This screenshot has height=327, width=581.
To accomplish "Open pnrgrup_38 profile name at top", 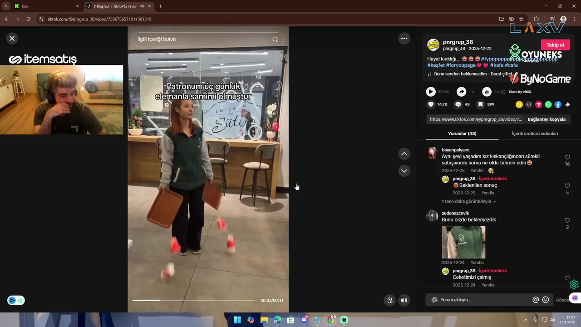I will [458, 42].
